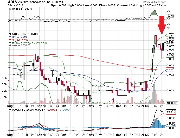This screenshot has width=180, height=138.
Task: Click the 24-Jan-2013 date label
Action: [x=16, y=5]
